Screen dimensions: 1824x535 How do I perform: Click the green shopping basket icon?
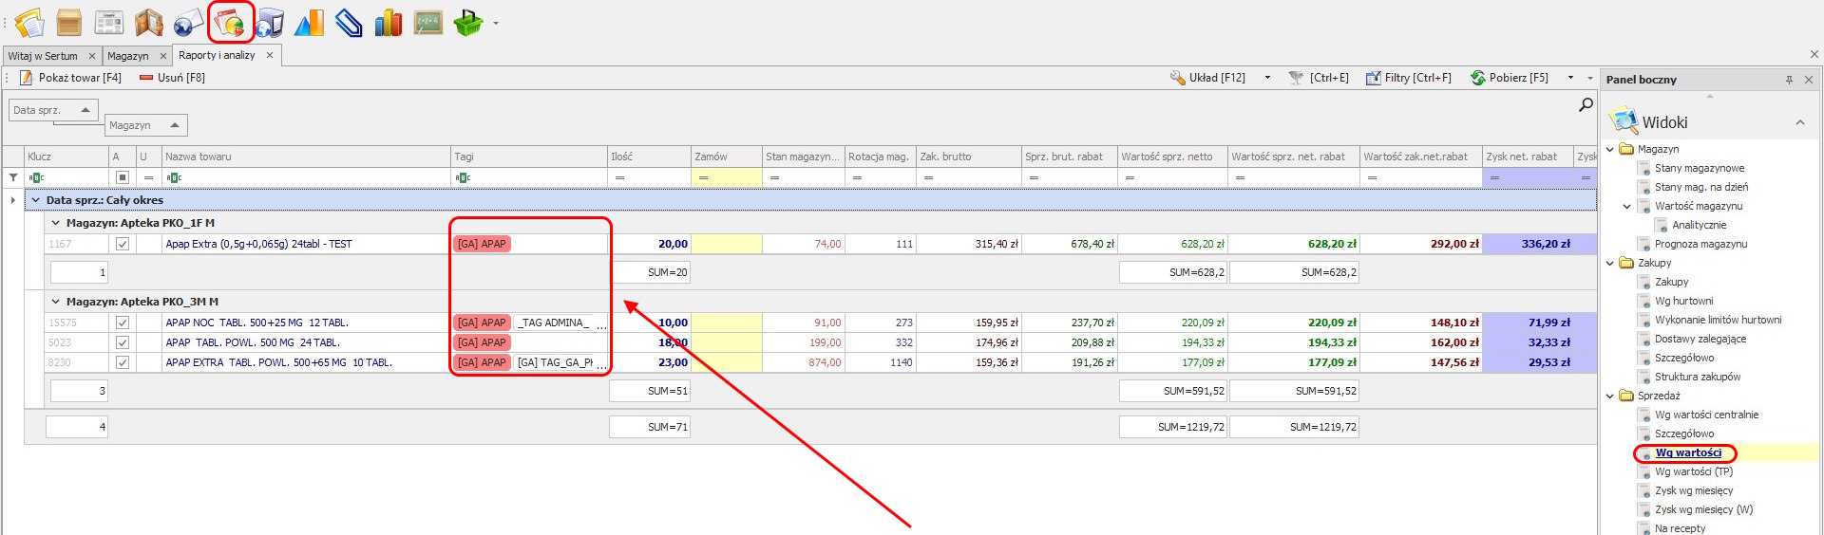tap(467, 23)
